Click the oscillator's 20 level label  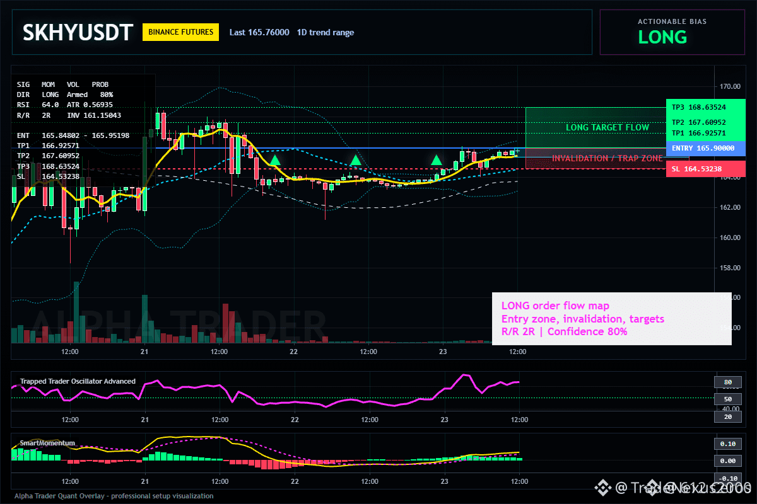pos(727,417)
